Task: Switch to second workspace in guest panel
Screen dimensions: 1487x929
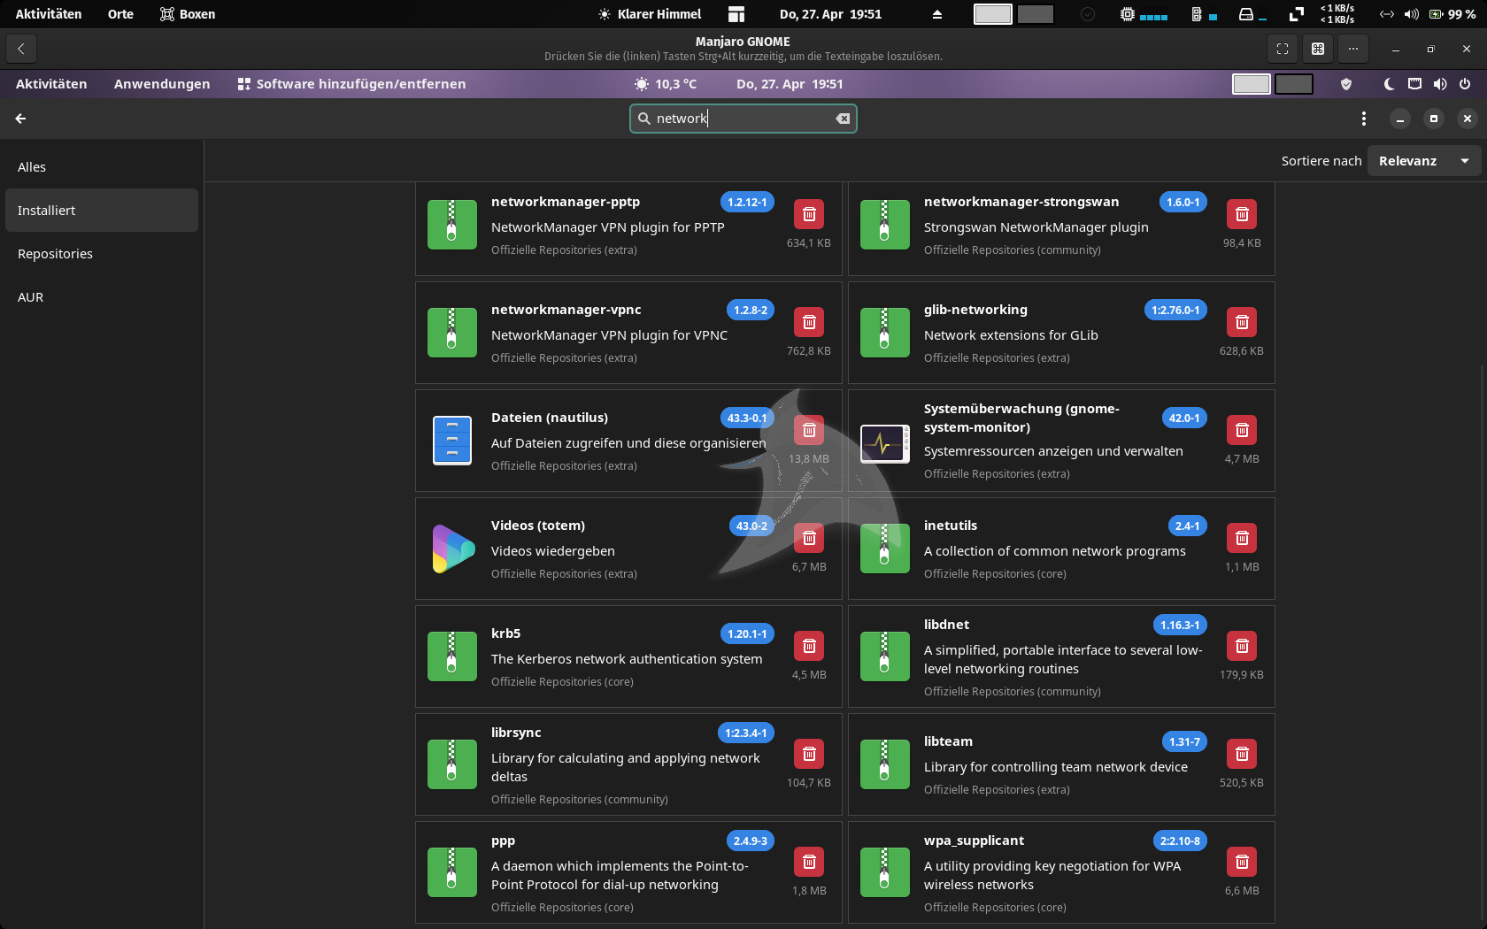Action: (x=1293, y=84)
